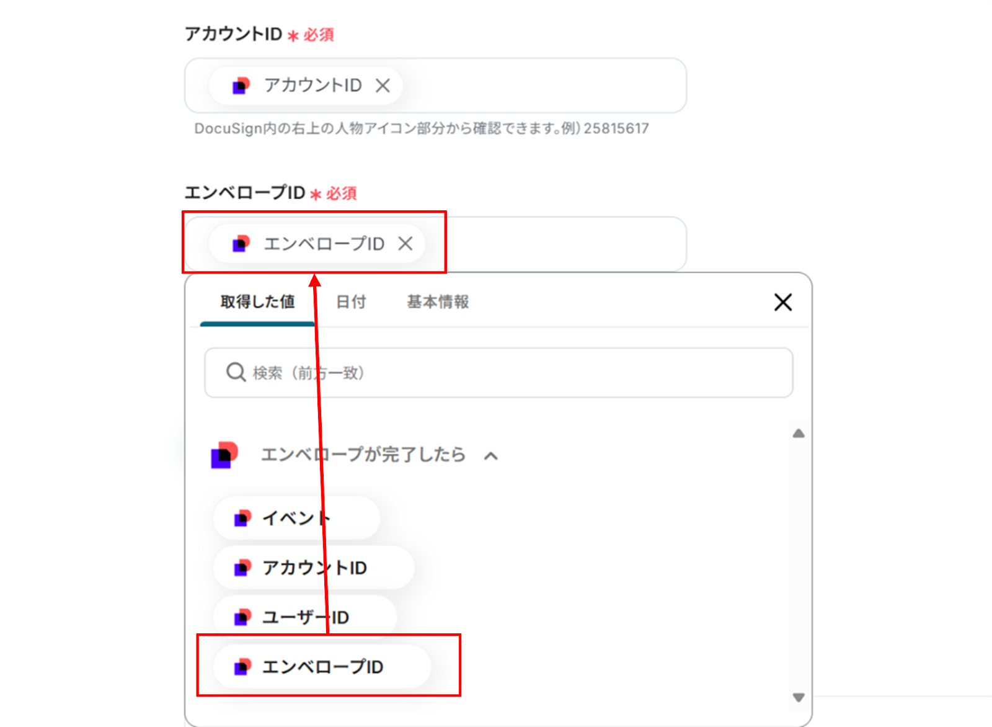The width and height of the screenshot is (992, 727).
Task: Remove the アカウントID chip with its X
Action: click(383, 86)
